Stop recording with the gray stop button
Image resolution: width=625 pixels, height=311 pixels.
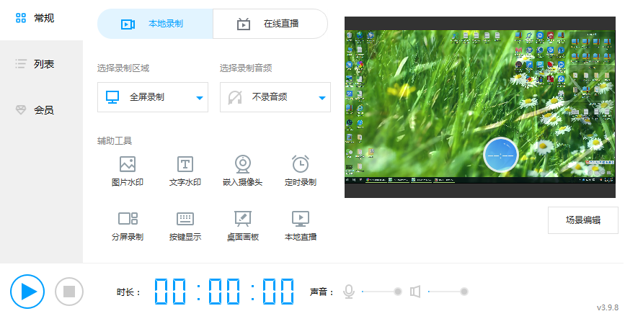[x=69, y=292]
